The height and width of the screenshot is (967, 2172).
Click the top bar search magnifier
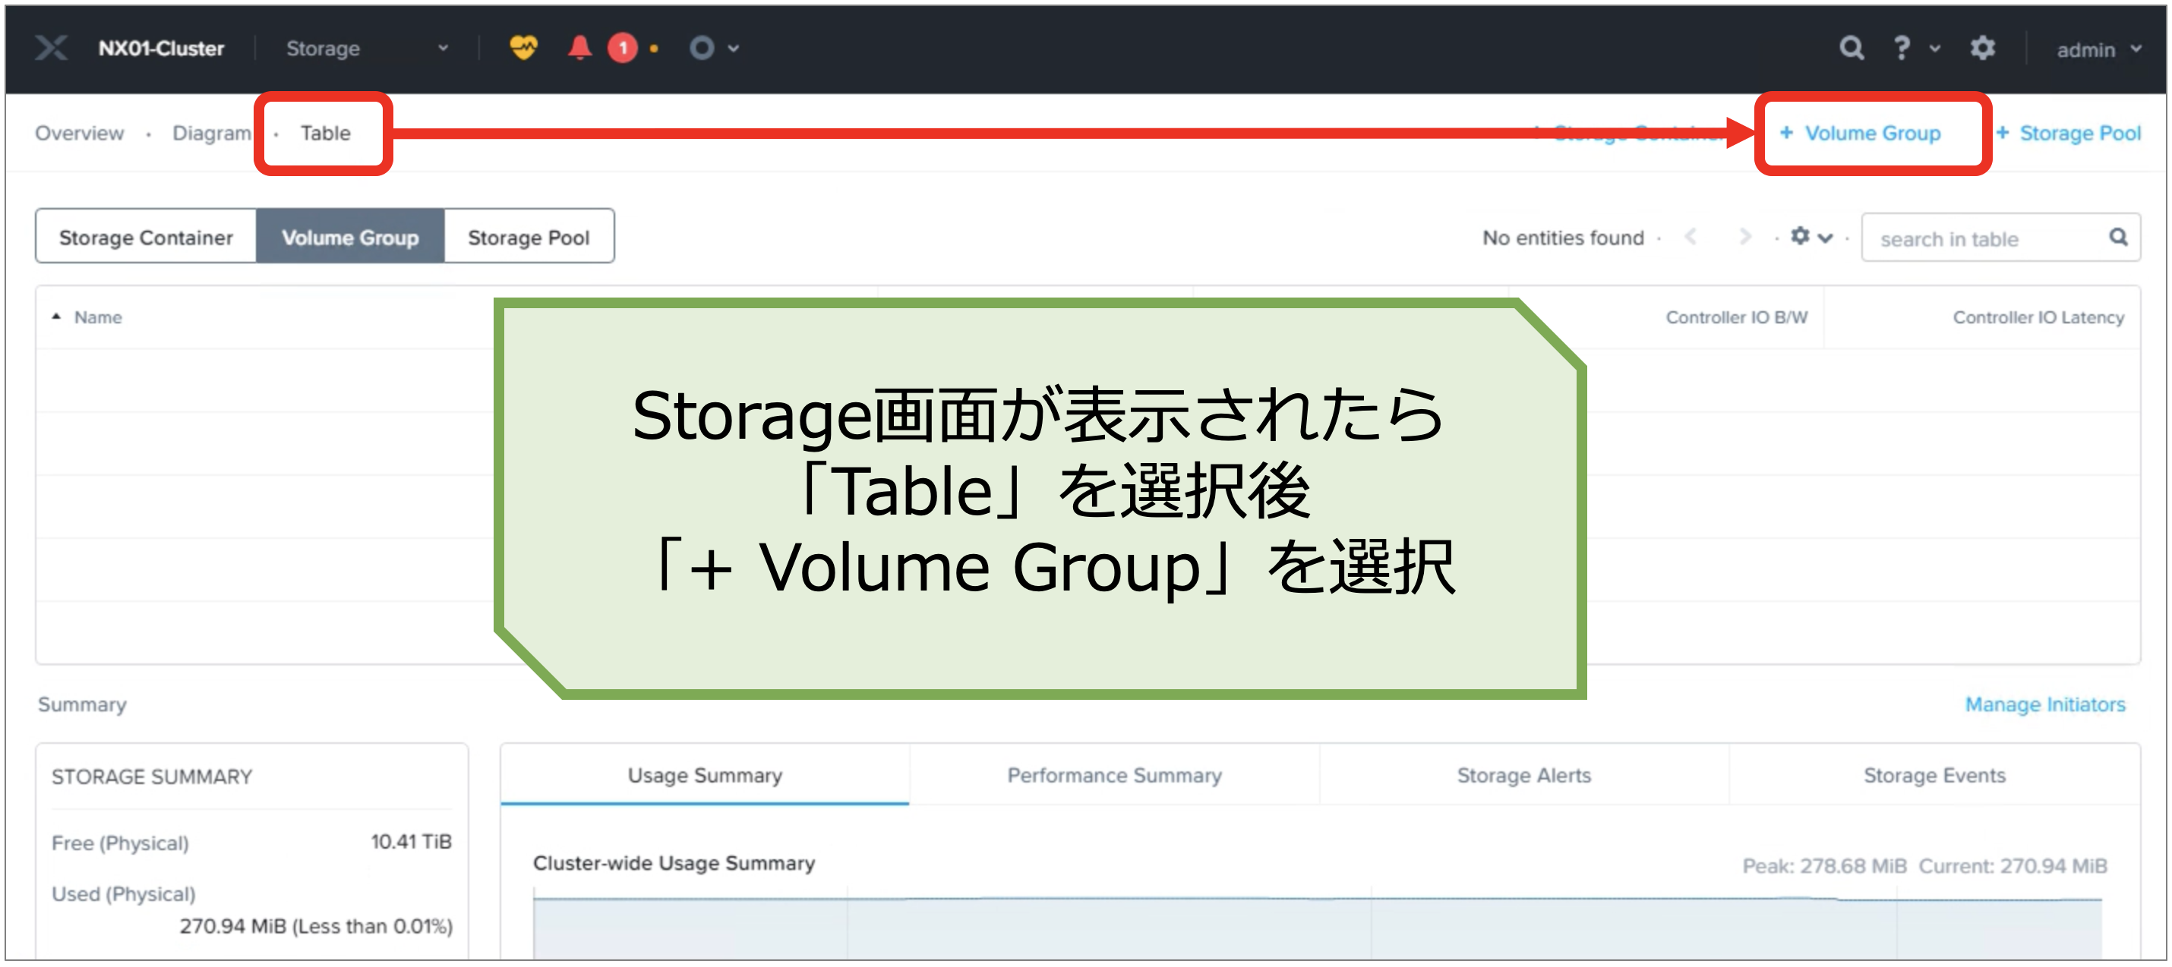click(x=1851, y=48)
